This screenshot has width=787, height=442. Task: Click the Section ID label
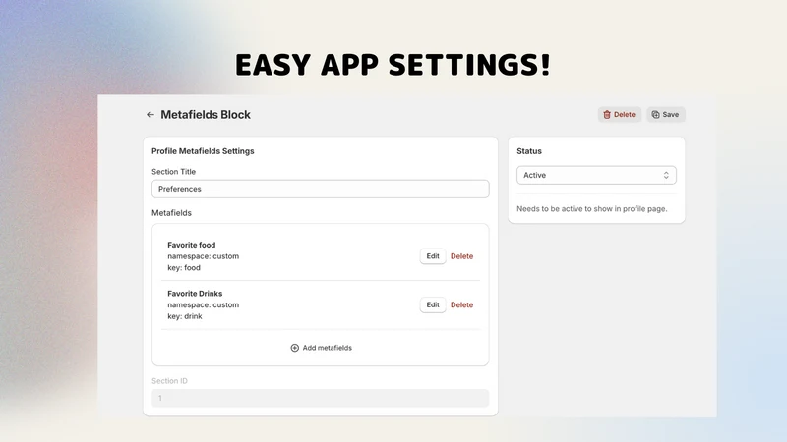pyautogui.click(x=169, y=381)
